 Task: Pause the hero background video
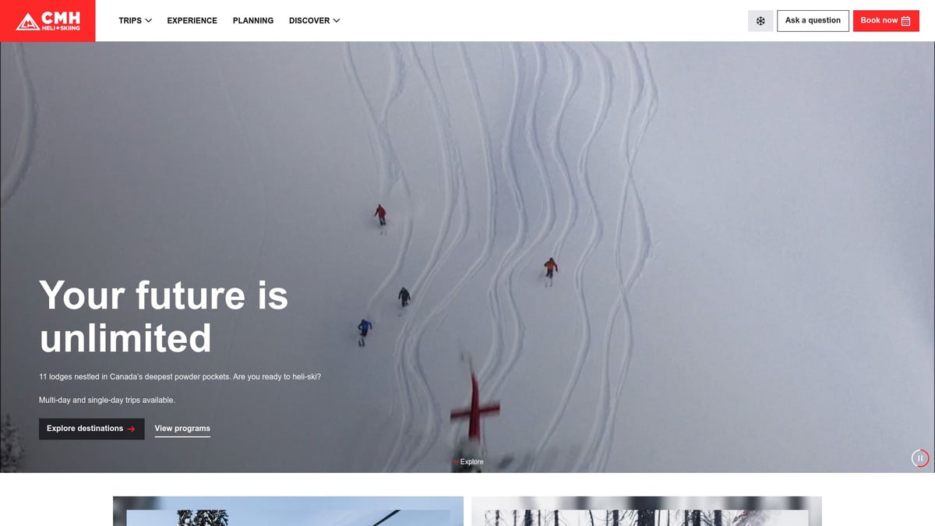pos(920,458)
